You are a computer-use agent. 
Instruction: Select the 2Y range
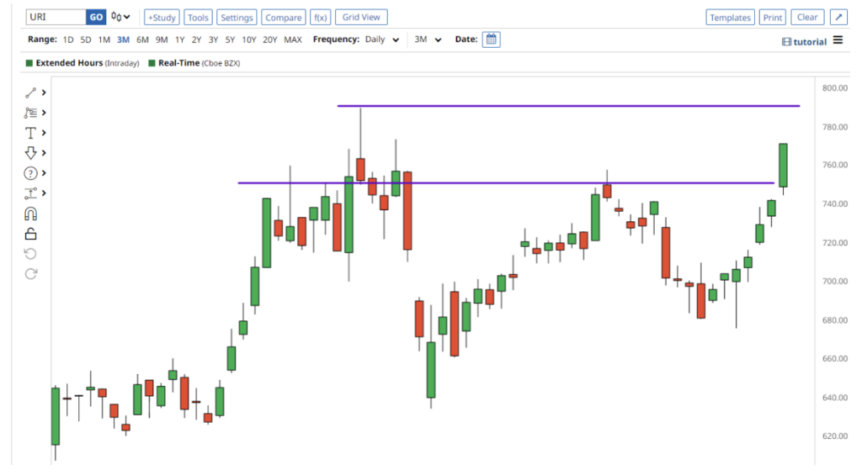(x=196, y=40)
